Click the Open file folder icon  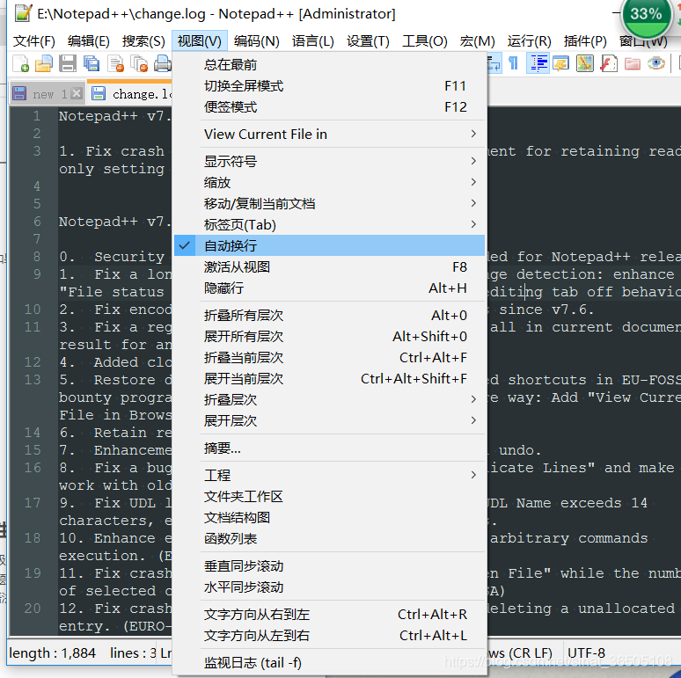(44, 64)
